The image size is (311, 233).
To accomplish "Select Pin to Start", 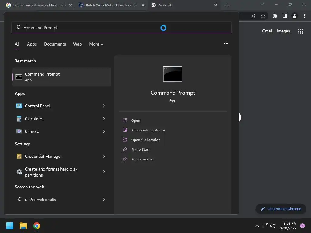I will [140, 149].
